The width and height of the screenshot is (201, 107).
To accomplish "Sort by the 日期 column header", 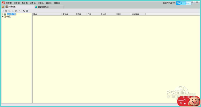I will point(94,14).
